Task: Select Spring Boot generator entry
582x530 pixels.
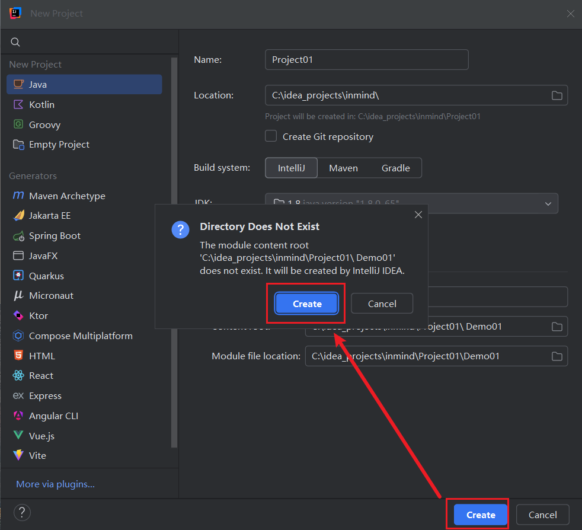Action: 84,236
